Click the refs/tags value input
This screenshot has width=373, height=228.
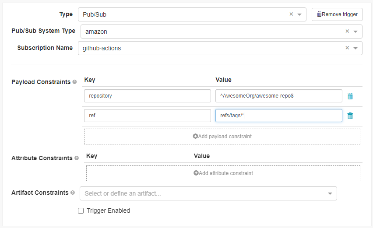(x=278, y=116)
